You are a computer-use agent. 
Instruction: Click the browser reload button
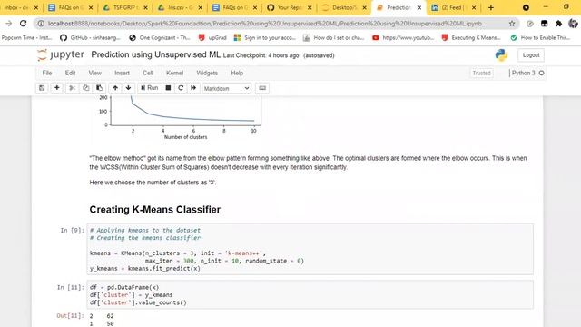tap(23, 24)
